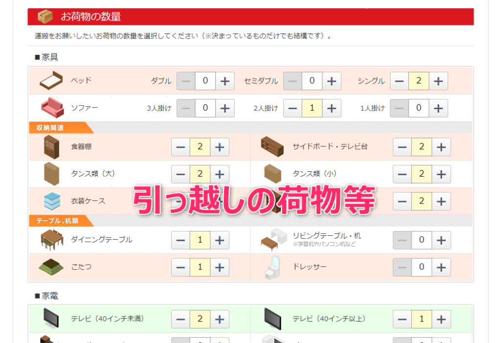Click the テレビ(40インチ未満) TV icon
This screenshot has width=501, height=343.
51,319
